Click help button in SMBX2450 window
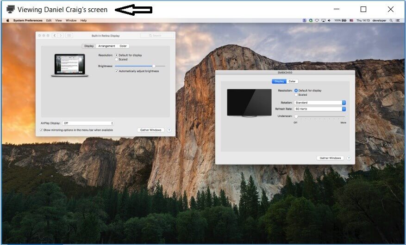The width and height of the screenshot is (406, 245). click(349, 158)
